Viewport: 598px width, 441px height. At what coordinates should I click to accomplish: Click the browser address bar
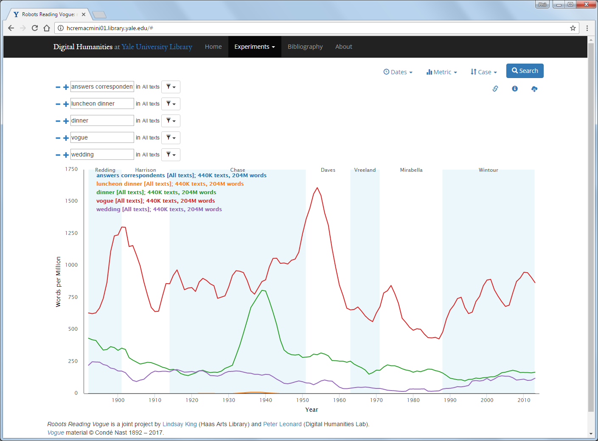(x=316, y=28)
